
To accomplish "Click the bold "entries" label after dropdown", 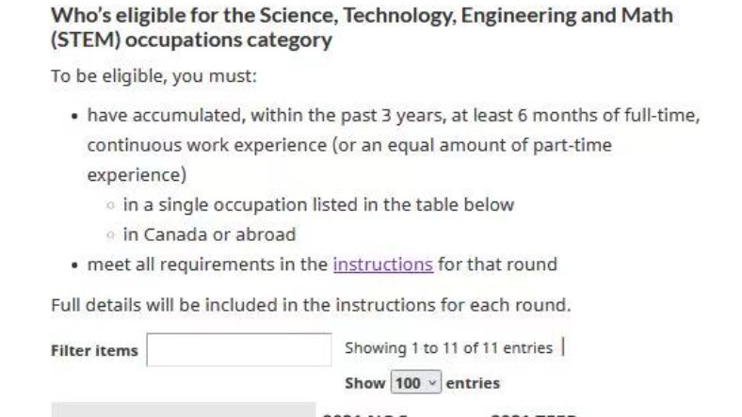I will (x=473, y=383).
